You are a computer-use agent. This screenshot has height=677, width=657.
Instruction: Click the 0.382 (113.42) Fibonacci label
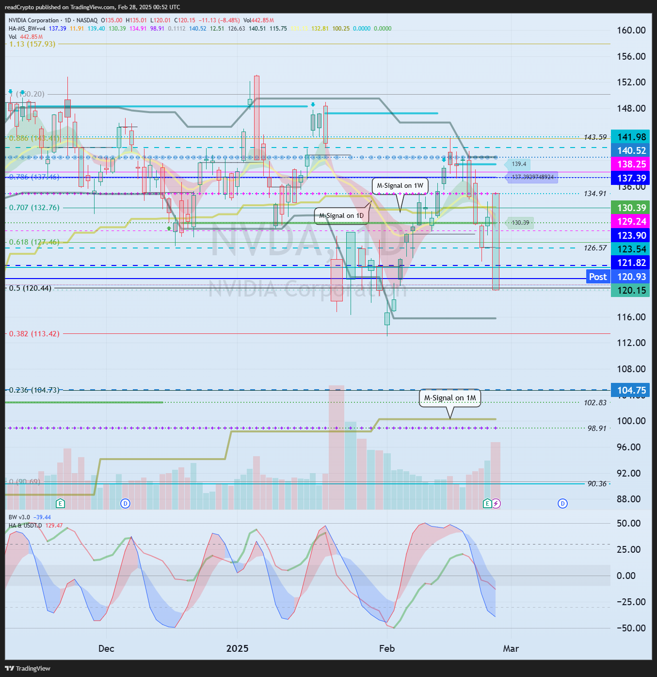34,333
